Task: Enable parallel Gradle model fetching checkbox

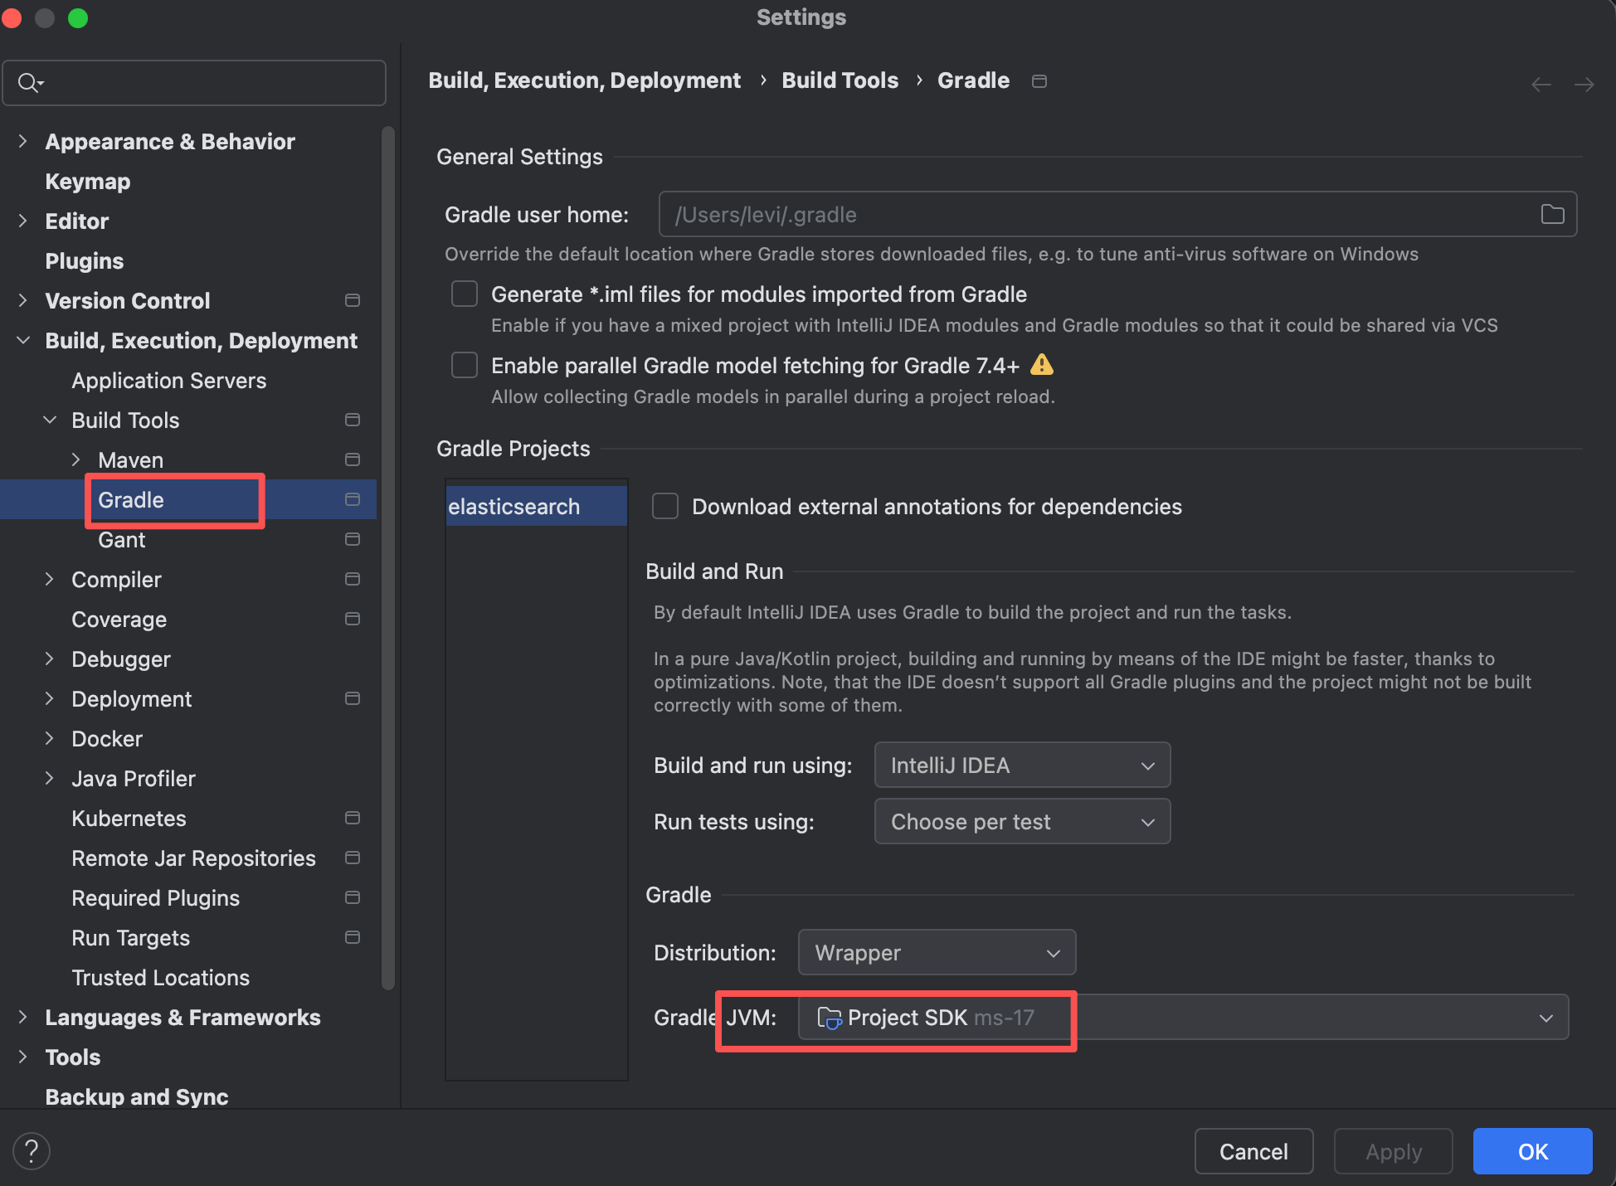Action: pos(465,365)
